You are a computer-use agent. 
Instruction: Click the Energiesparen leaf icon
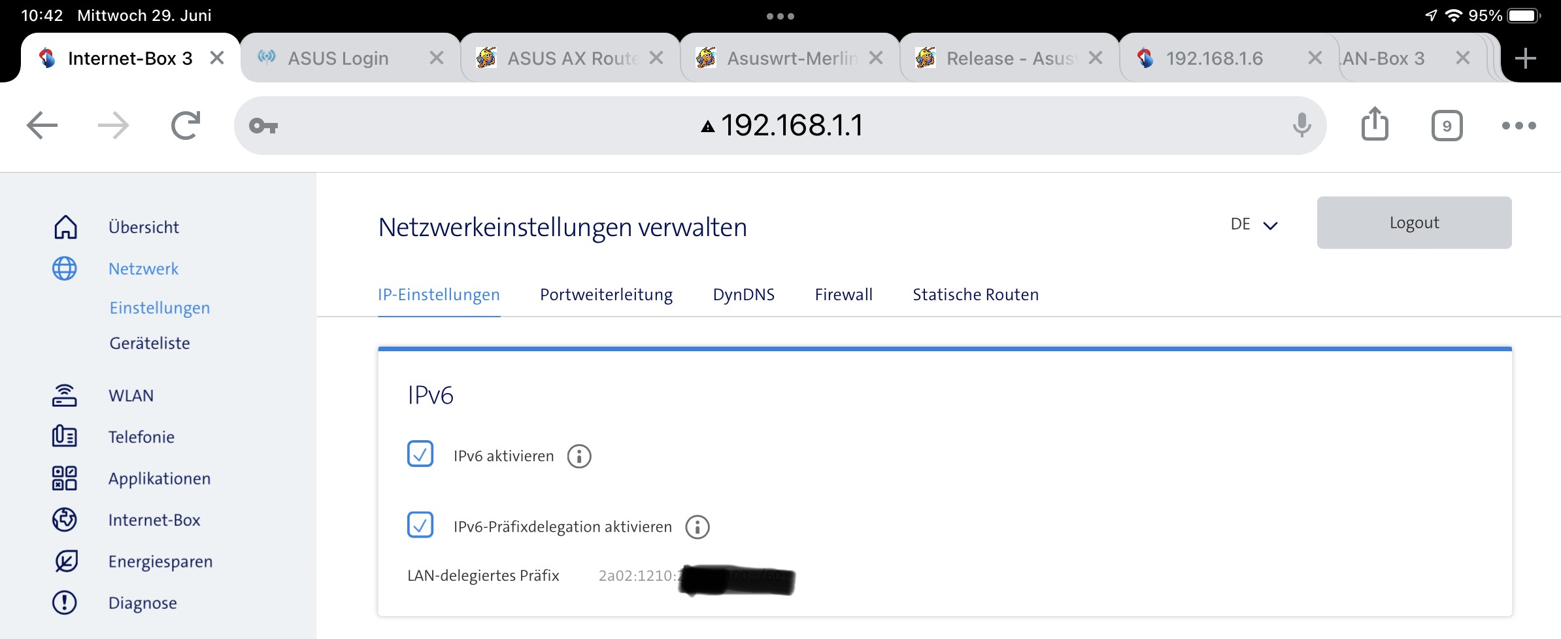point(65,561)
